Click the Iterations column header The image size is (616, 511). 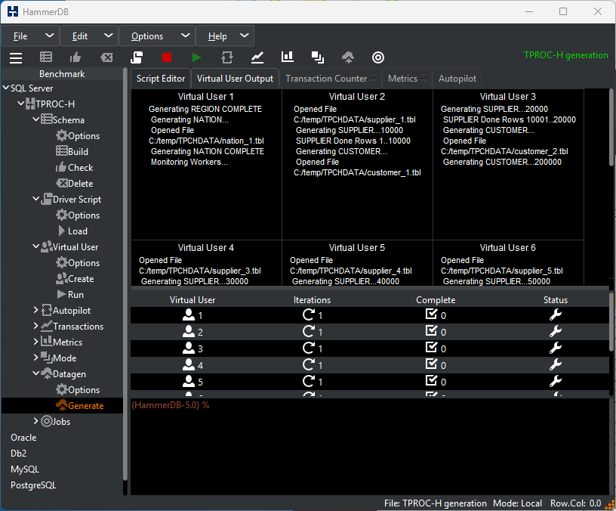click(312, 300)
